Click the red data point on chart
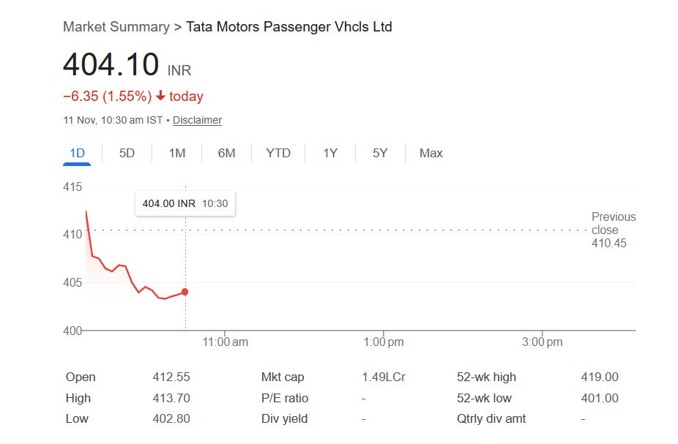 [185, 292]
